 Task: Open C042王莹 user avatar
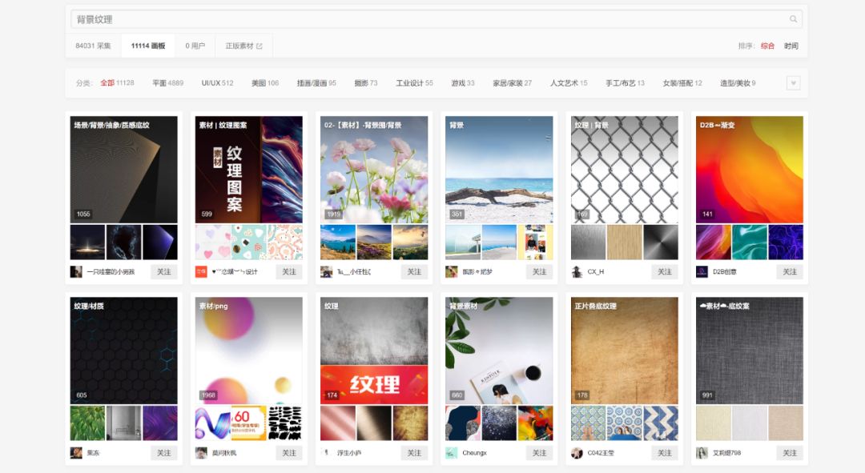(577, 453)
